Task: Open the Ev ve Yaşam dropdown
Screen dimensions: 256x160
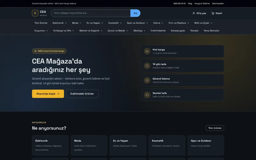Action: 95,23
